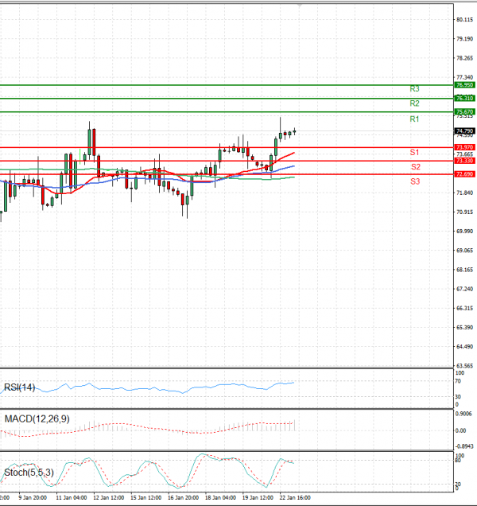477x506 pixels.
Task: Click the 15 Jan 12:00 time label
Action: 145,497
